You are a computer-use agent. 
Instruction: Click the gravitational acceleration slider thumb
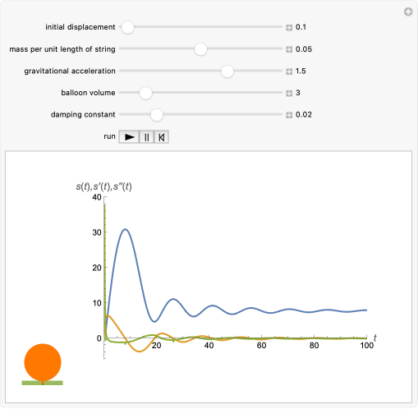(x=227, y=71)
